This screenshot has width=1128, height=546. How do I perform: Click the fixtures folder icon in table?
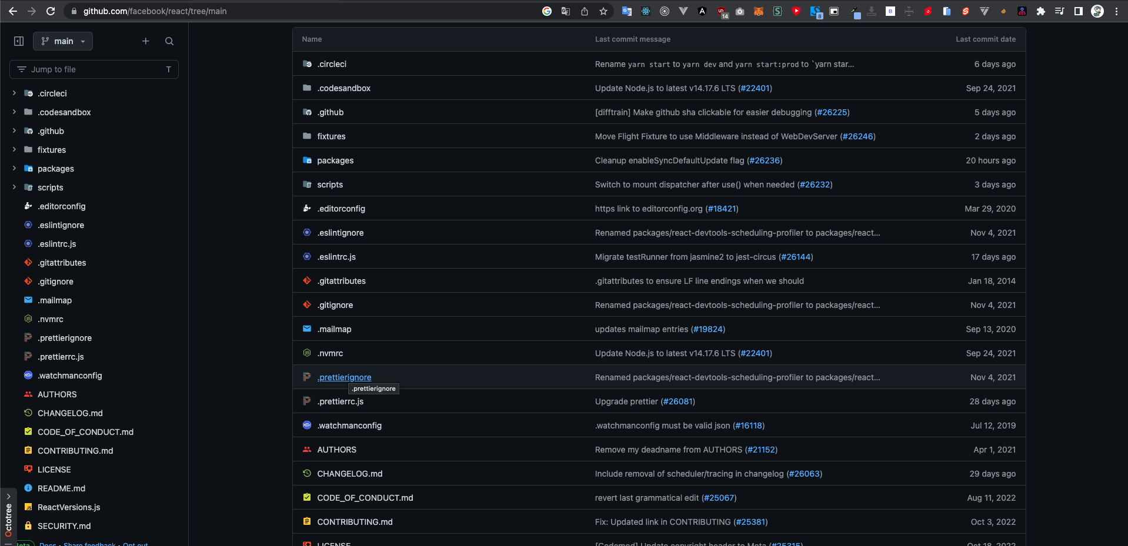307,136
